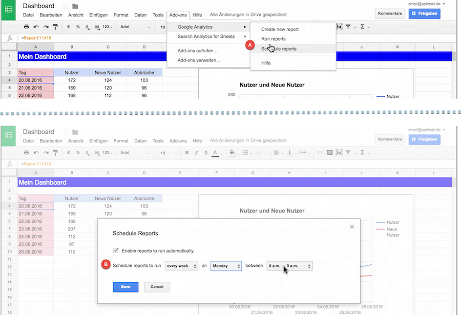Select Run reports from the submenu
461x315 pixels.
tap(274, 39)
